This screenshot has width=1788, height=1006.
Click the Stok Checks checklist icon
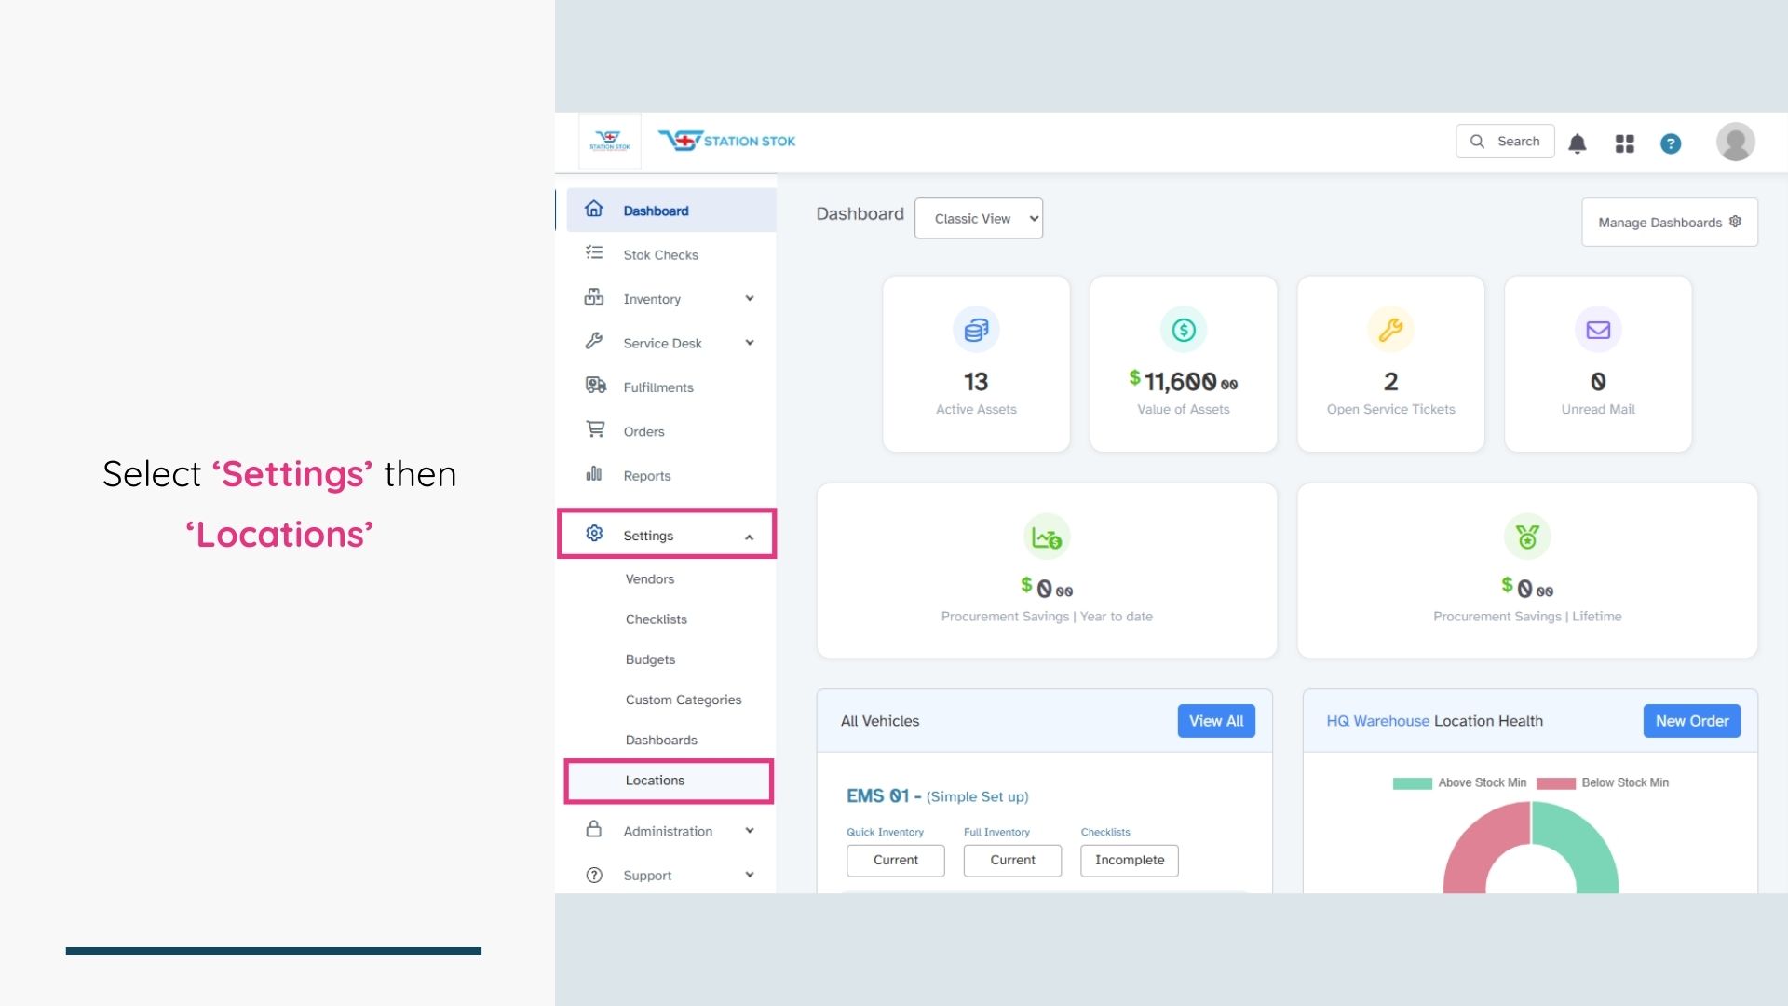pyautogui.click(x=594, y=253)
